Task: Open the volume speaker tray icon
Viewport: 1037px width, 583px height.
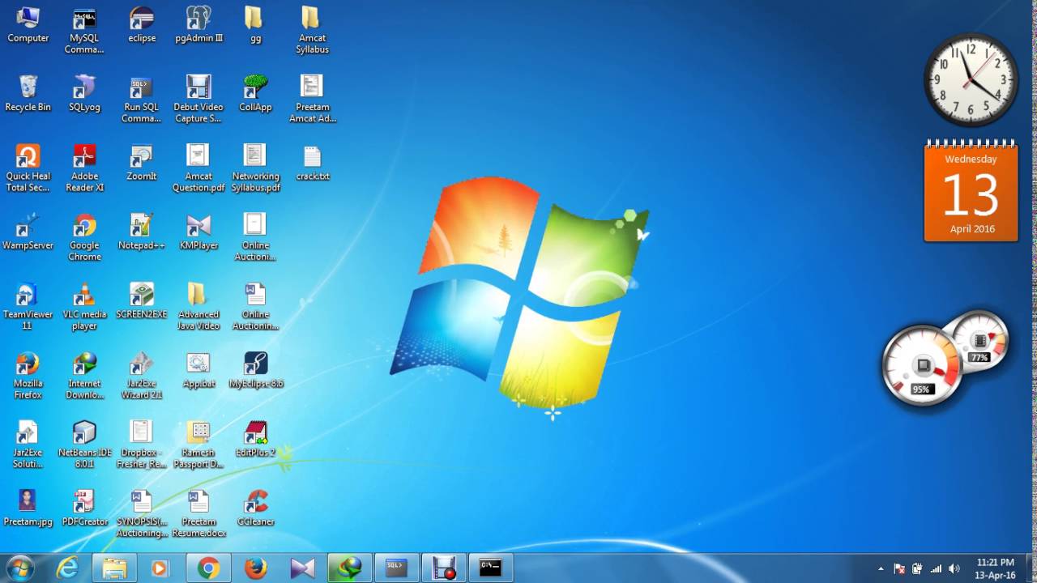Action: (954, 568)
